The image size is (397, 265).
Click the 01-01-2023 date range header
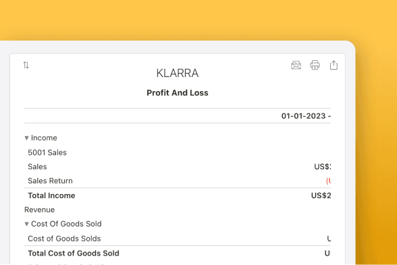306,116
